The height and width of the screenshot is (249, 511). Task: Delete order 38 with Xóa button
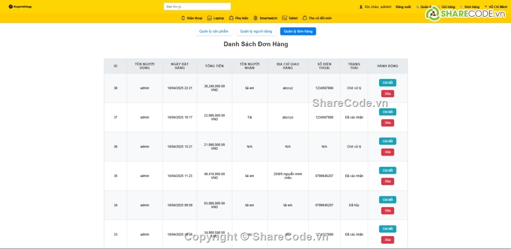click(387, 93)
